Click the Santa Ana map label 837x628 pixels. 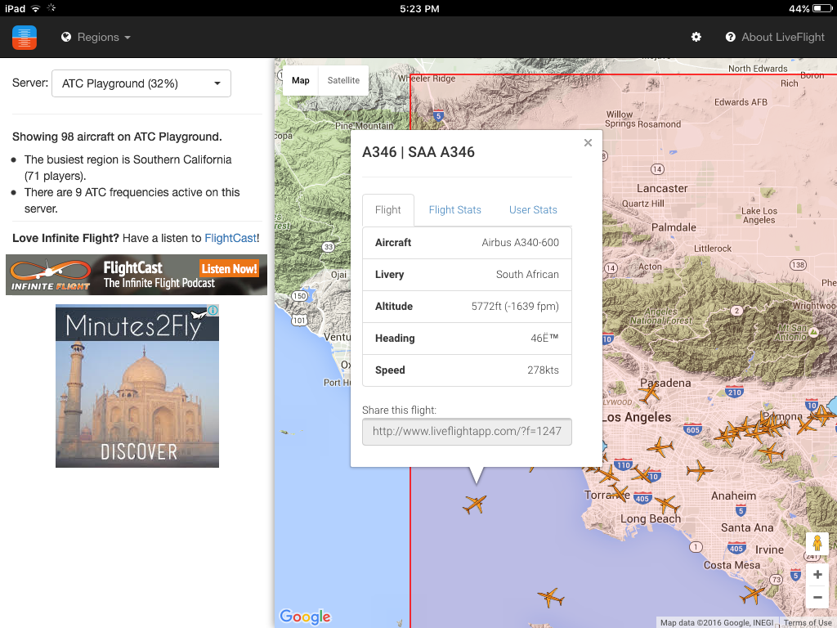pyautogui.click(x=747, y=527)
